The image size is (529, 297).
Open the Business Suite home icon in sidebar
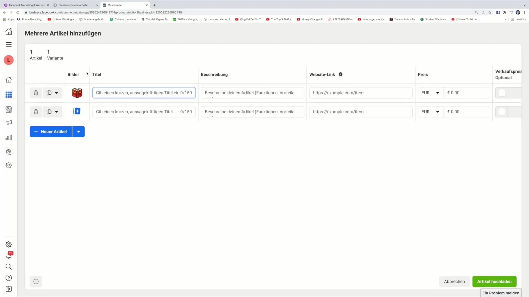click(x=9, y=32)
